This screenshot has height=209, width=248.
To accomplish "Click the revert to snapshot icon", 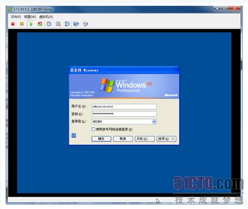I will point(58,24).
